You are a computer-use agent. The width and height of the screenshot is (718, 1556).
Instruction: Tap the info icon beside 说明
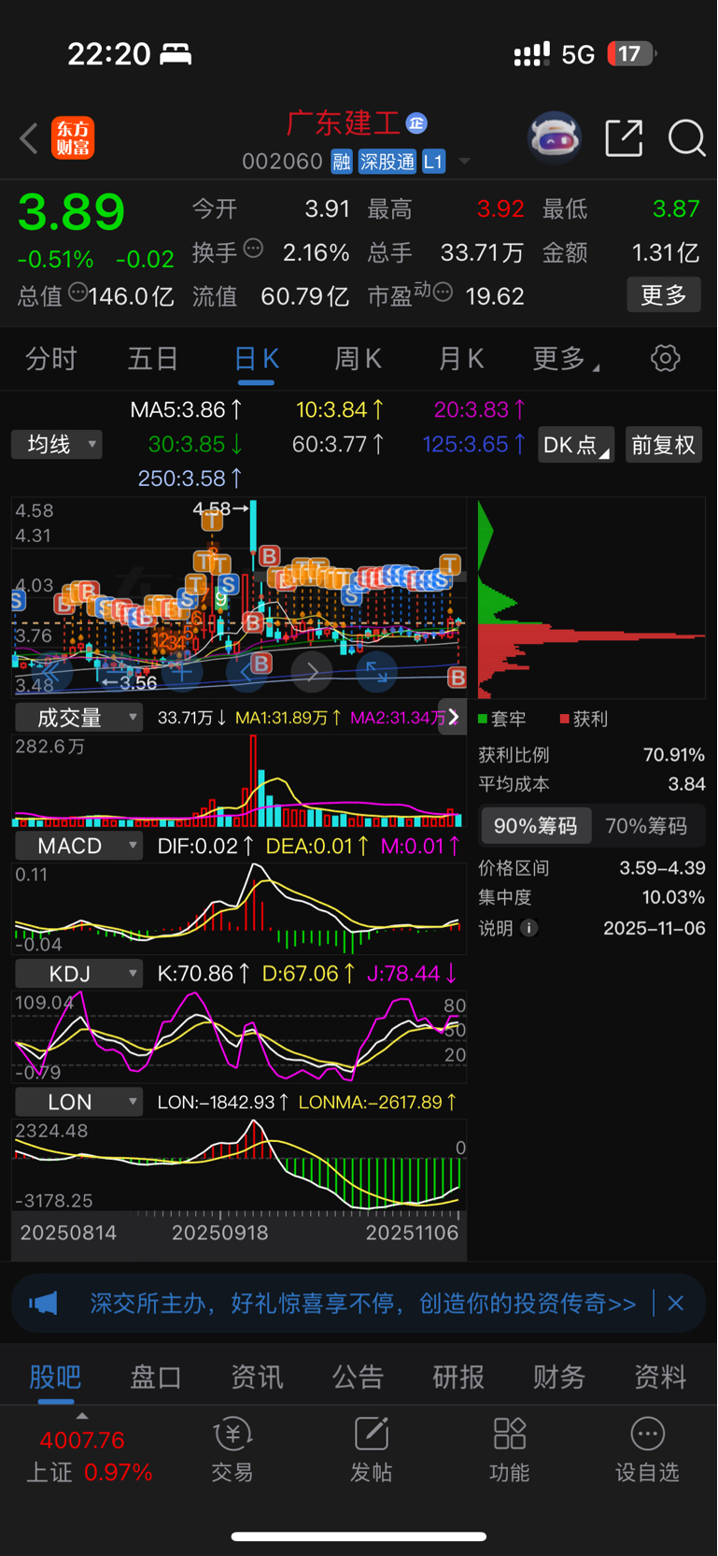point(528,928)
